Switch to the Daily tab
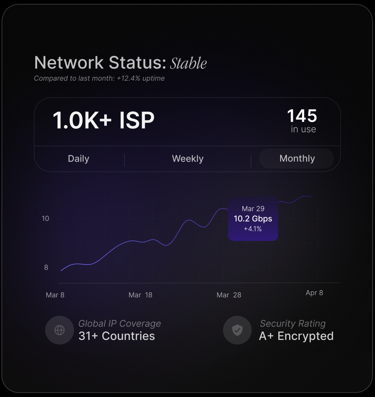Image resolution: width=375 pixels, height=397 pixels. coord(79,159)
